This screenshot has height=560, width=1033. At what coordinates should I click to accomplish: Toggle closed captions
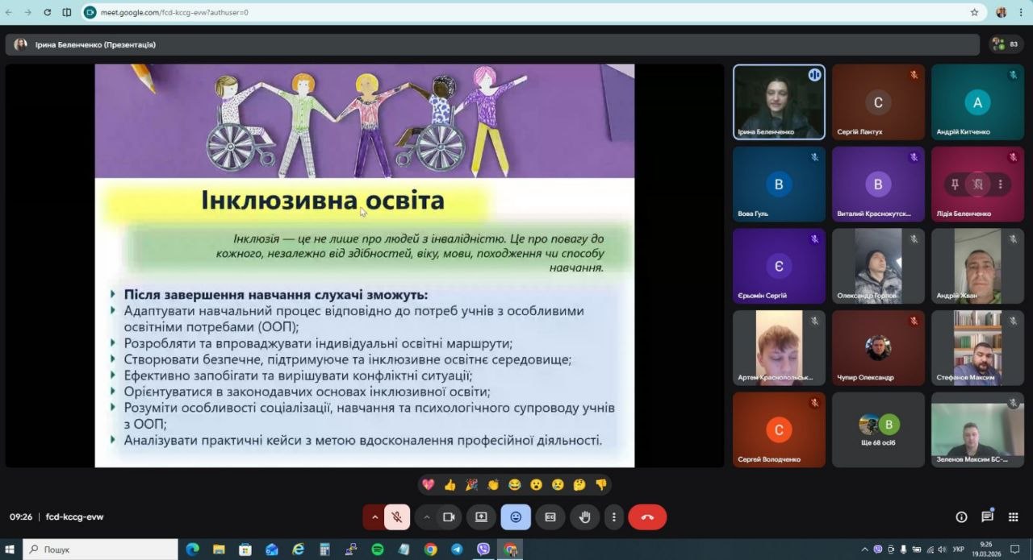click(550, 517)
